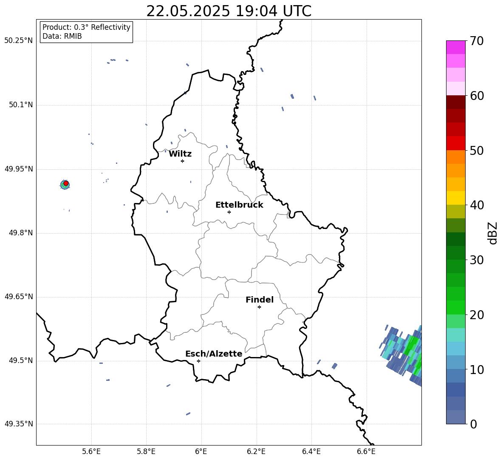Click the 60 tick on colorbar
503x460 pixels.
tap(477, 96)
